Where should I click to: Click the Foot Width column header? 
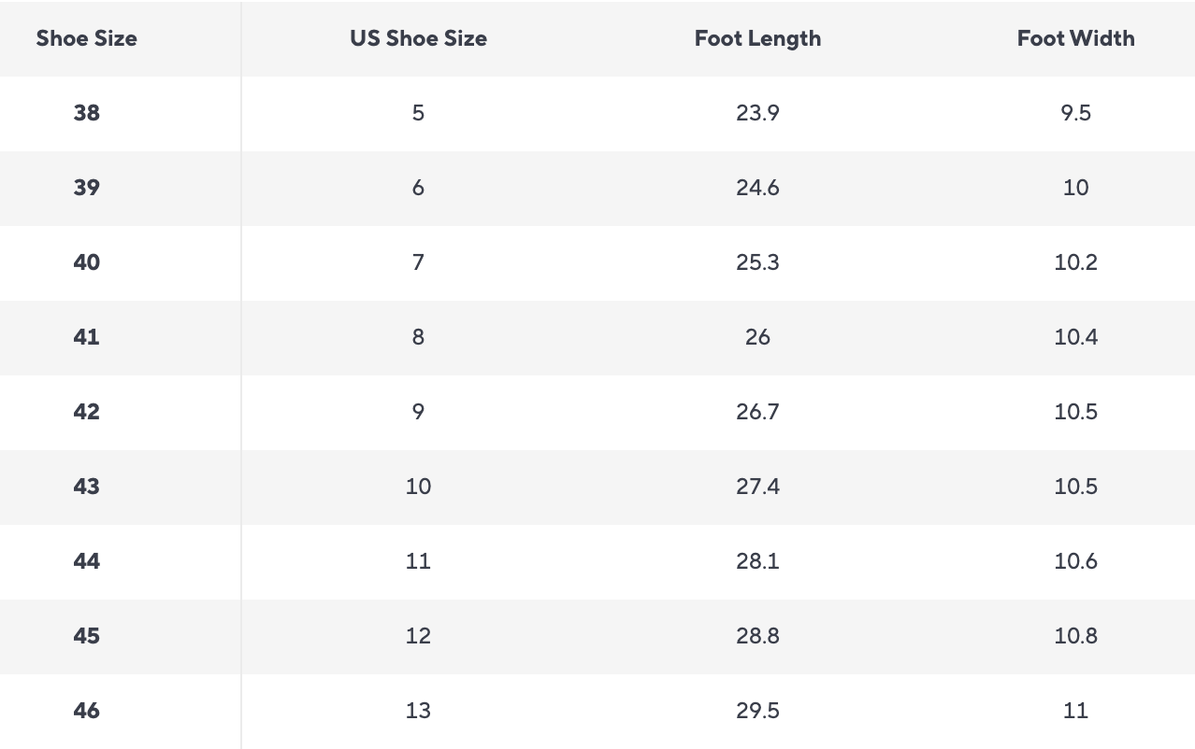pyautogui.click(x=1075, y=38)
